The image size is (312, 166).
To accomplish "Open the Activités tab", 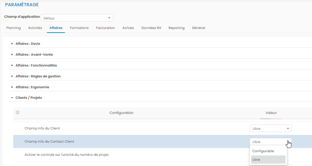I will [x=35, y=28].
